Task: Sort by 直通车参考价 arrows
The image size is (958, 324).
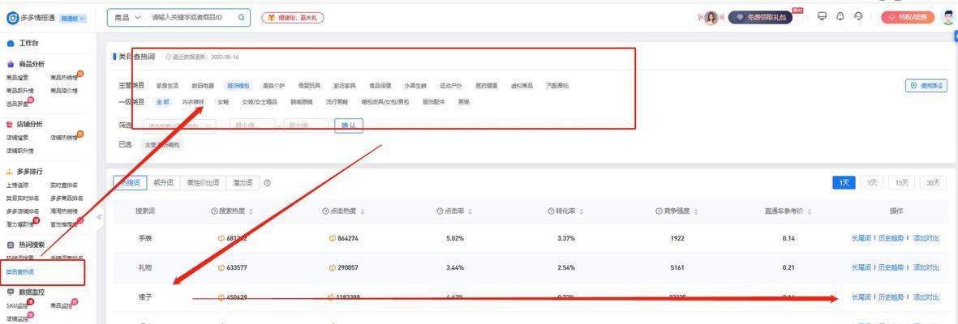Action: [x=810, y=211]
